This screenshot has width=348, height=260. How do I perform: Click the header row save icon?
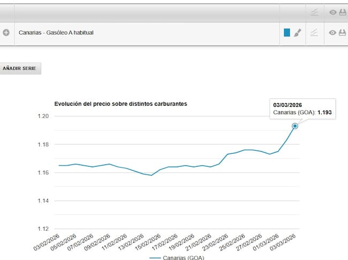coord(343,12)
